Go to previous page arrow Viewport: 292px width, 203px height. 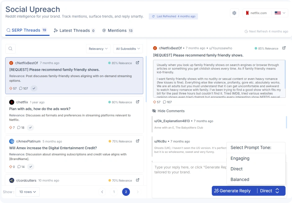[x=102, y=192]
